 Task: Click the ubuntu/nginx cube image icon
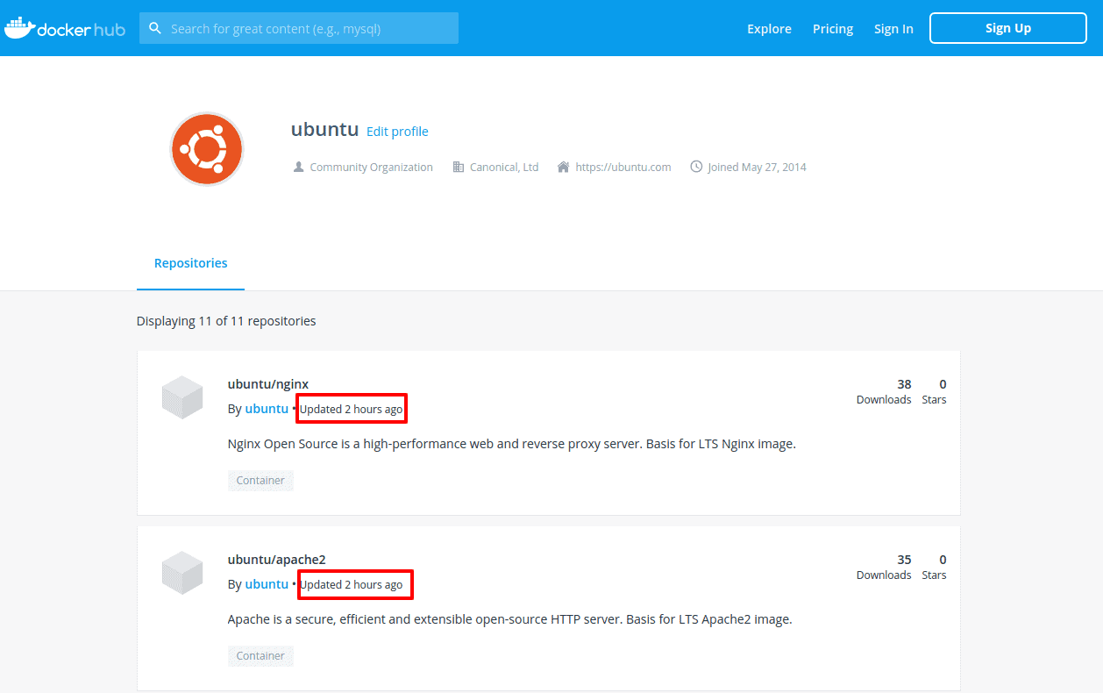coord(182,397)
